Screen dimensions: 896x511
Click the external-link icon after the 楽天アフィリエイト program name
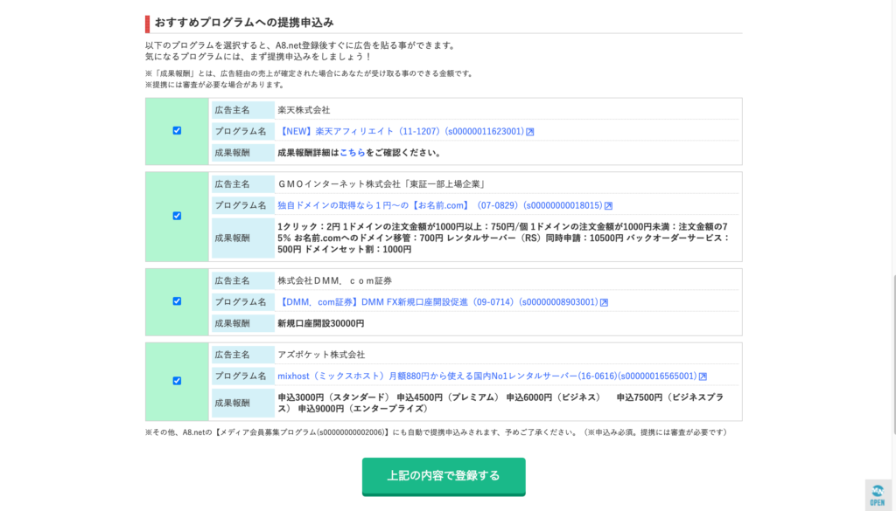click(530, 132)
